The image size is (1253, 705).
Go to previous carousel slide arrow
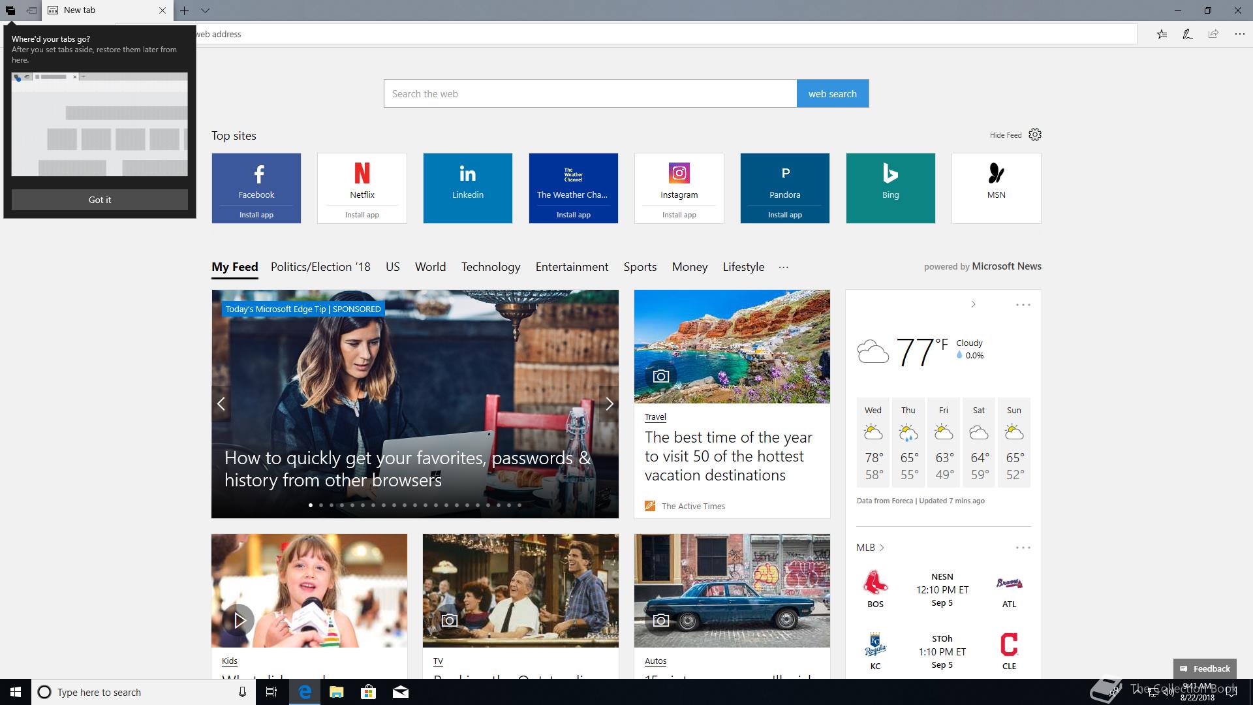click(221, 404)
